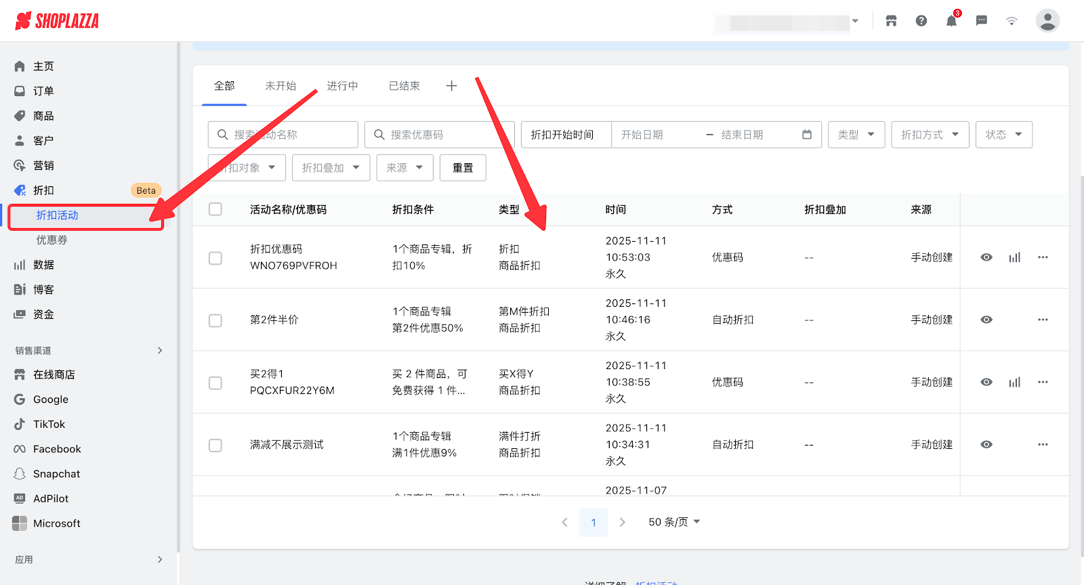Open 优惠券 in the sidebar
This screenshot has height=585, width=1084.
(x=52, y=240)
